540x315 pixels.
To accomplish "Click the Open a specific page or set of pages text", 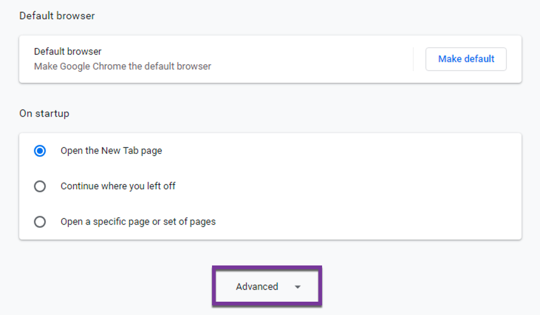I will click(x=138, y=221).
